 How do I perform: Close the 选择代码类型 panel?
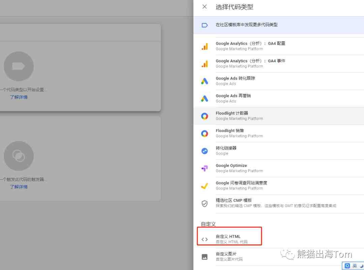pos(205,7)
